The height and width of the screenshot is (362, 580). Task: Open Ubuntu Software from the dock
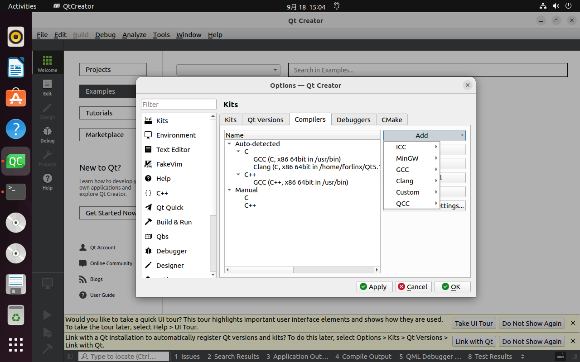pos(16,98)
